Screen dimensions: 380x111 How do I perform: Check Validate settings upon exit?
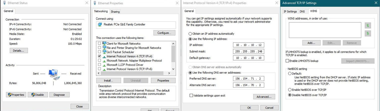coord(191,96)
